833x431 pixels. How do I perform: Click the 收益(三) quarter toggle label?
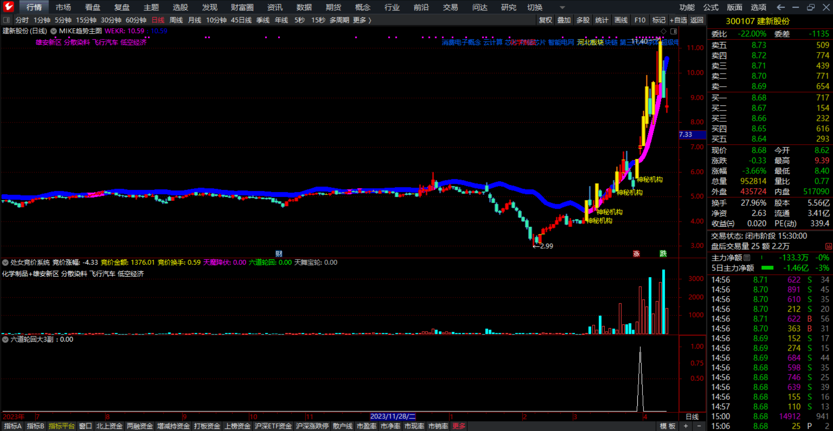(x=723, y=224)
